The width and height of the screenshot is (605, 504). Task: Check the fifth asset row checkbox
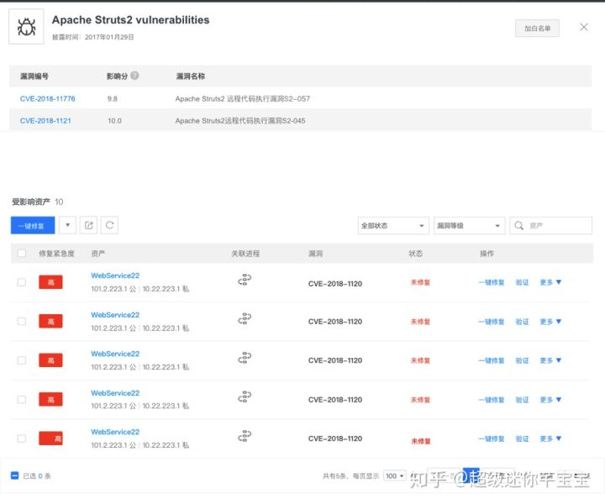click(22, 438)
